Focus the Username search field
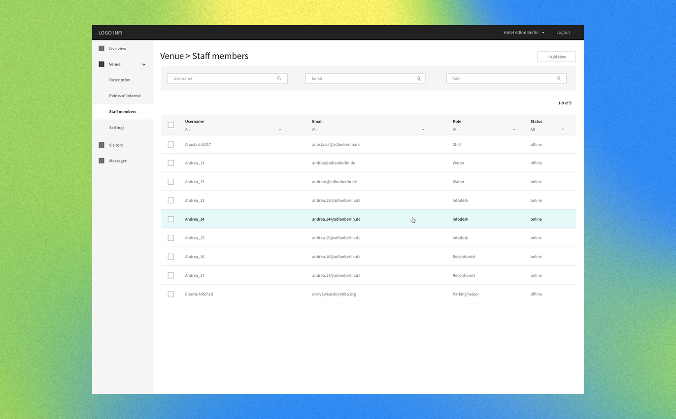The height and width of the screenshot is (419, 676). coord(227,78)
